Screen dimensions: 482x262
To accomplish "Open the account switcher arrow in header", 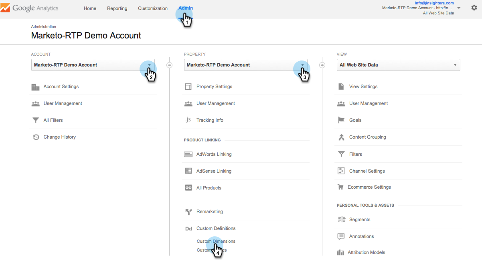I will point(459,8).
